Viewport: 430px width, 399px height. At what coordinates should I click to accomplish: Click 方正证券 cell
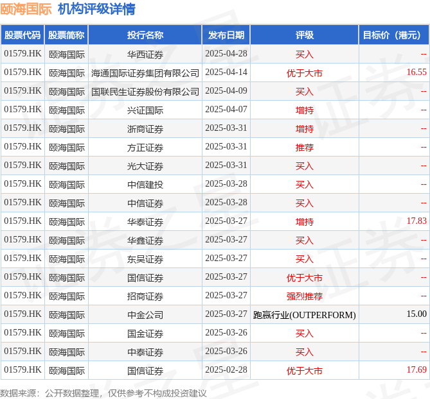coord(145,148)
